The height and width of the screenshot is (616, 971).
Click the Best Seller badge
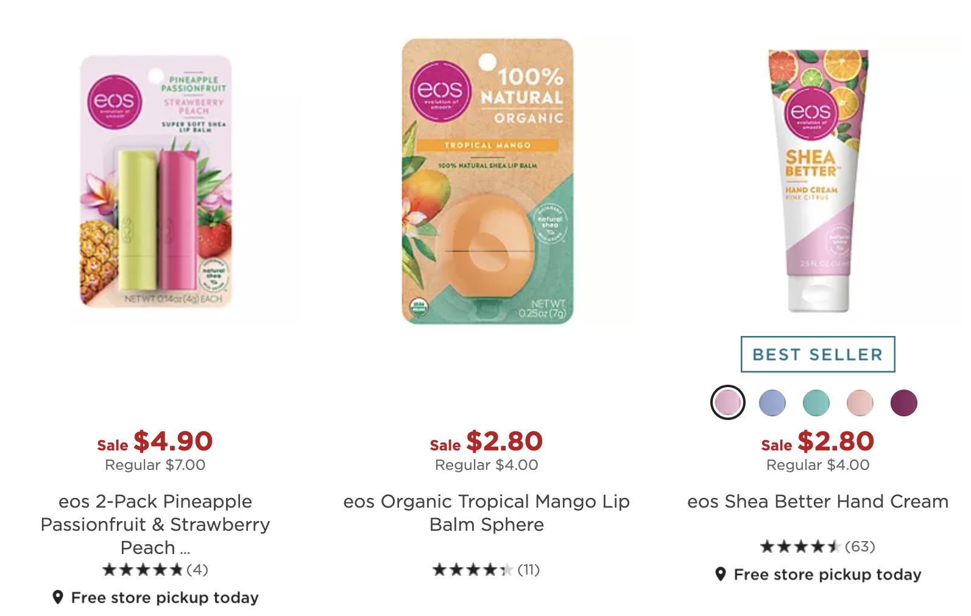pyautogui.click(x=818, y=354)
